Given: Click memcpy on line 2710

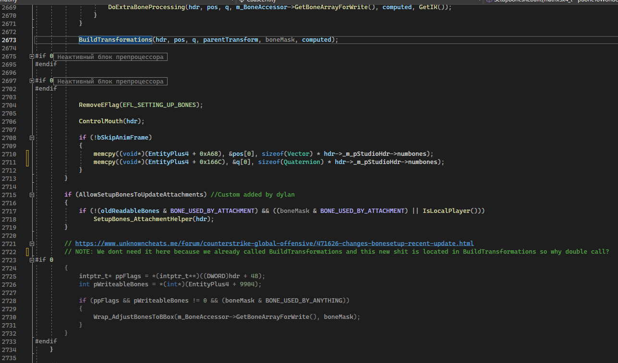Looking at the screenshot, I should tap(104, 154).
